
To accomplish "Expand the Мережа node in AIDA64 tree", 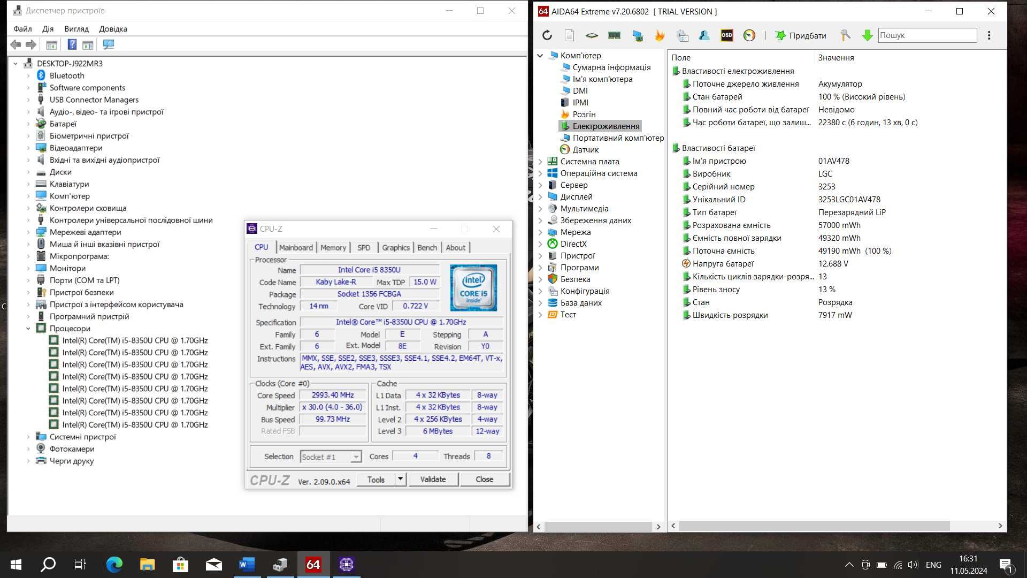I will pos(540,232).
